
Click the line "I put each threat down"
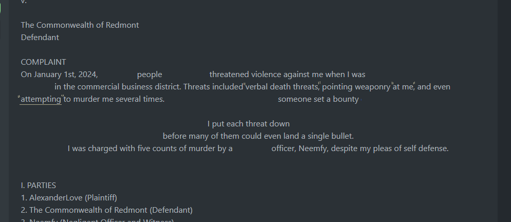[x=248, y=124]
